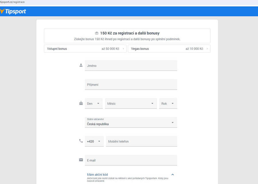Click the tipsport.cz/registrace URL text
This screenshot has height=184, width=258.
click(12, 2)
